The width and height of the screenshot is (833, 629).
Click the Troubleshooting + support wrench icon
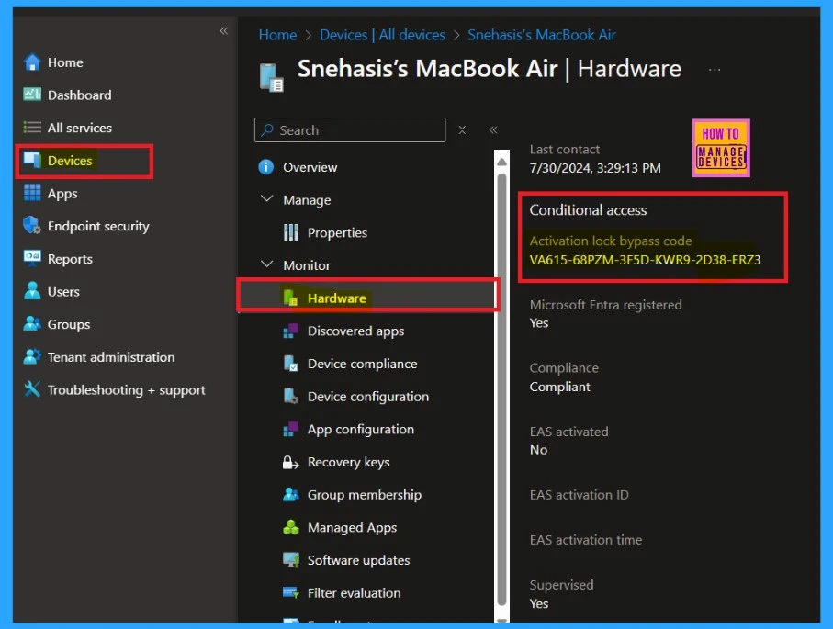[x=32, y=389]
